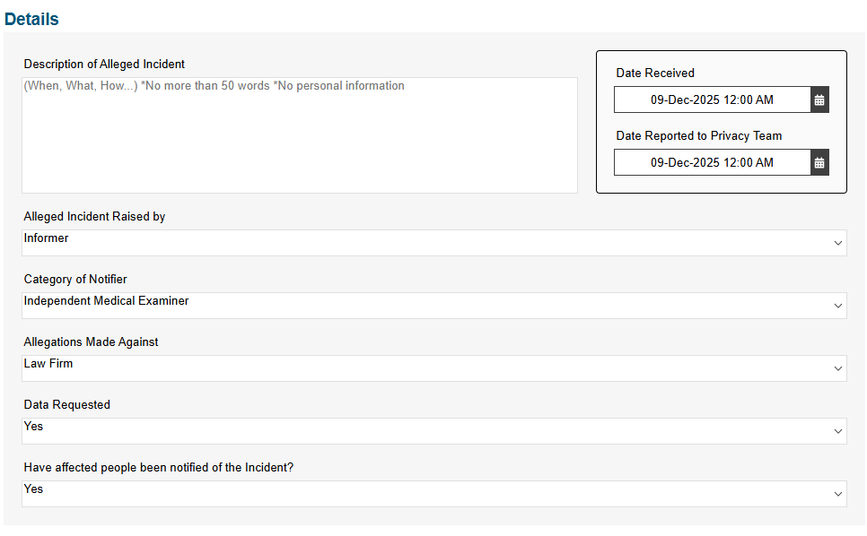
Task: Expand the Independent Medical Examiner dropdown
Action: coord(434,306)
